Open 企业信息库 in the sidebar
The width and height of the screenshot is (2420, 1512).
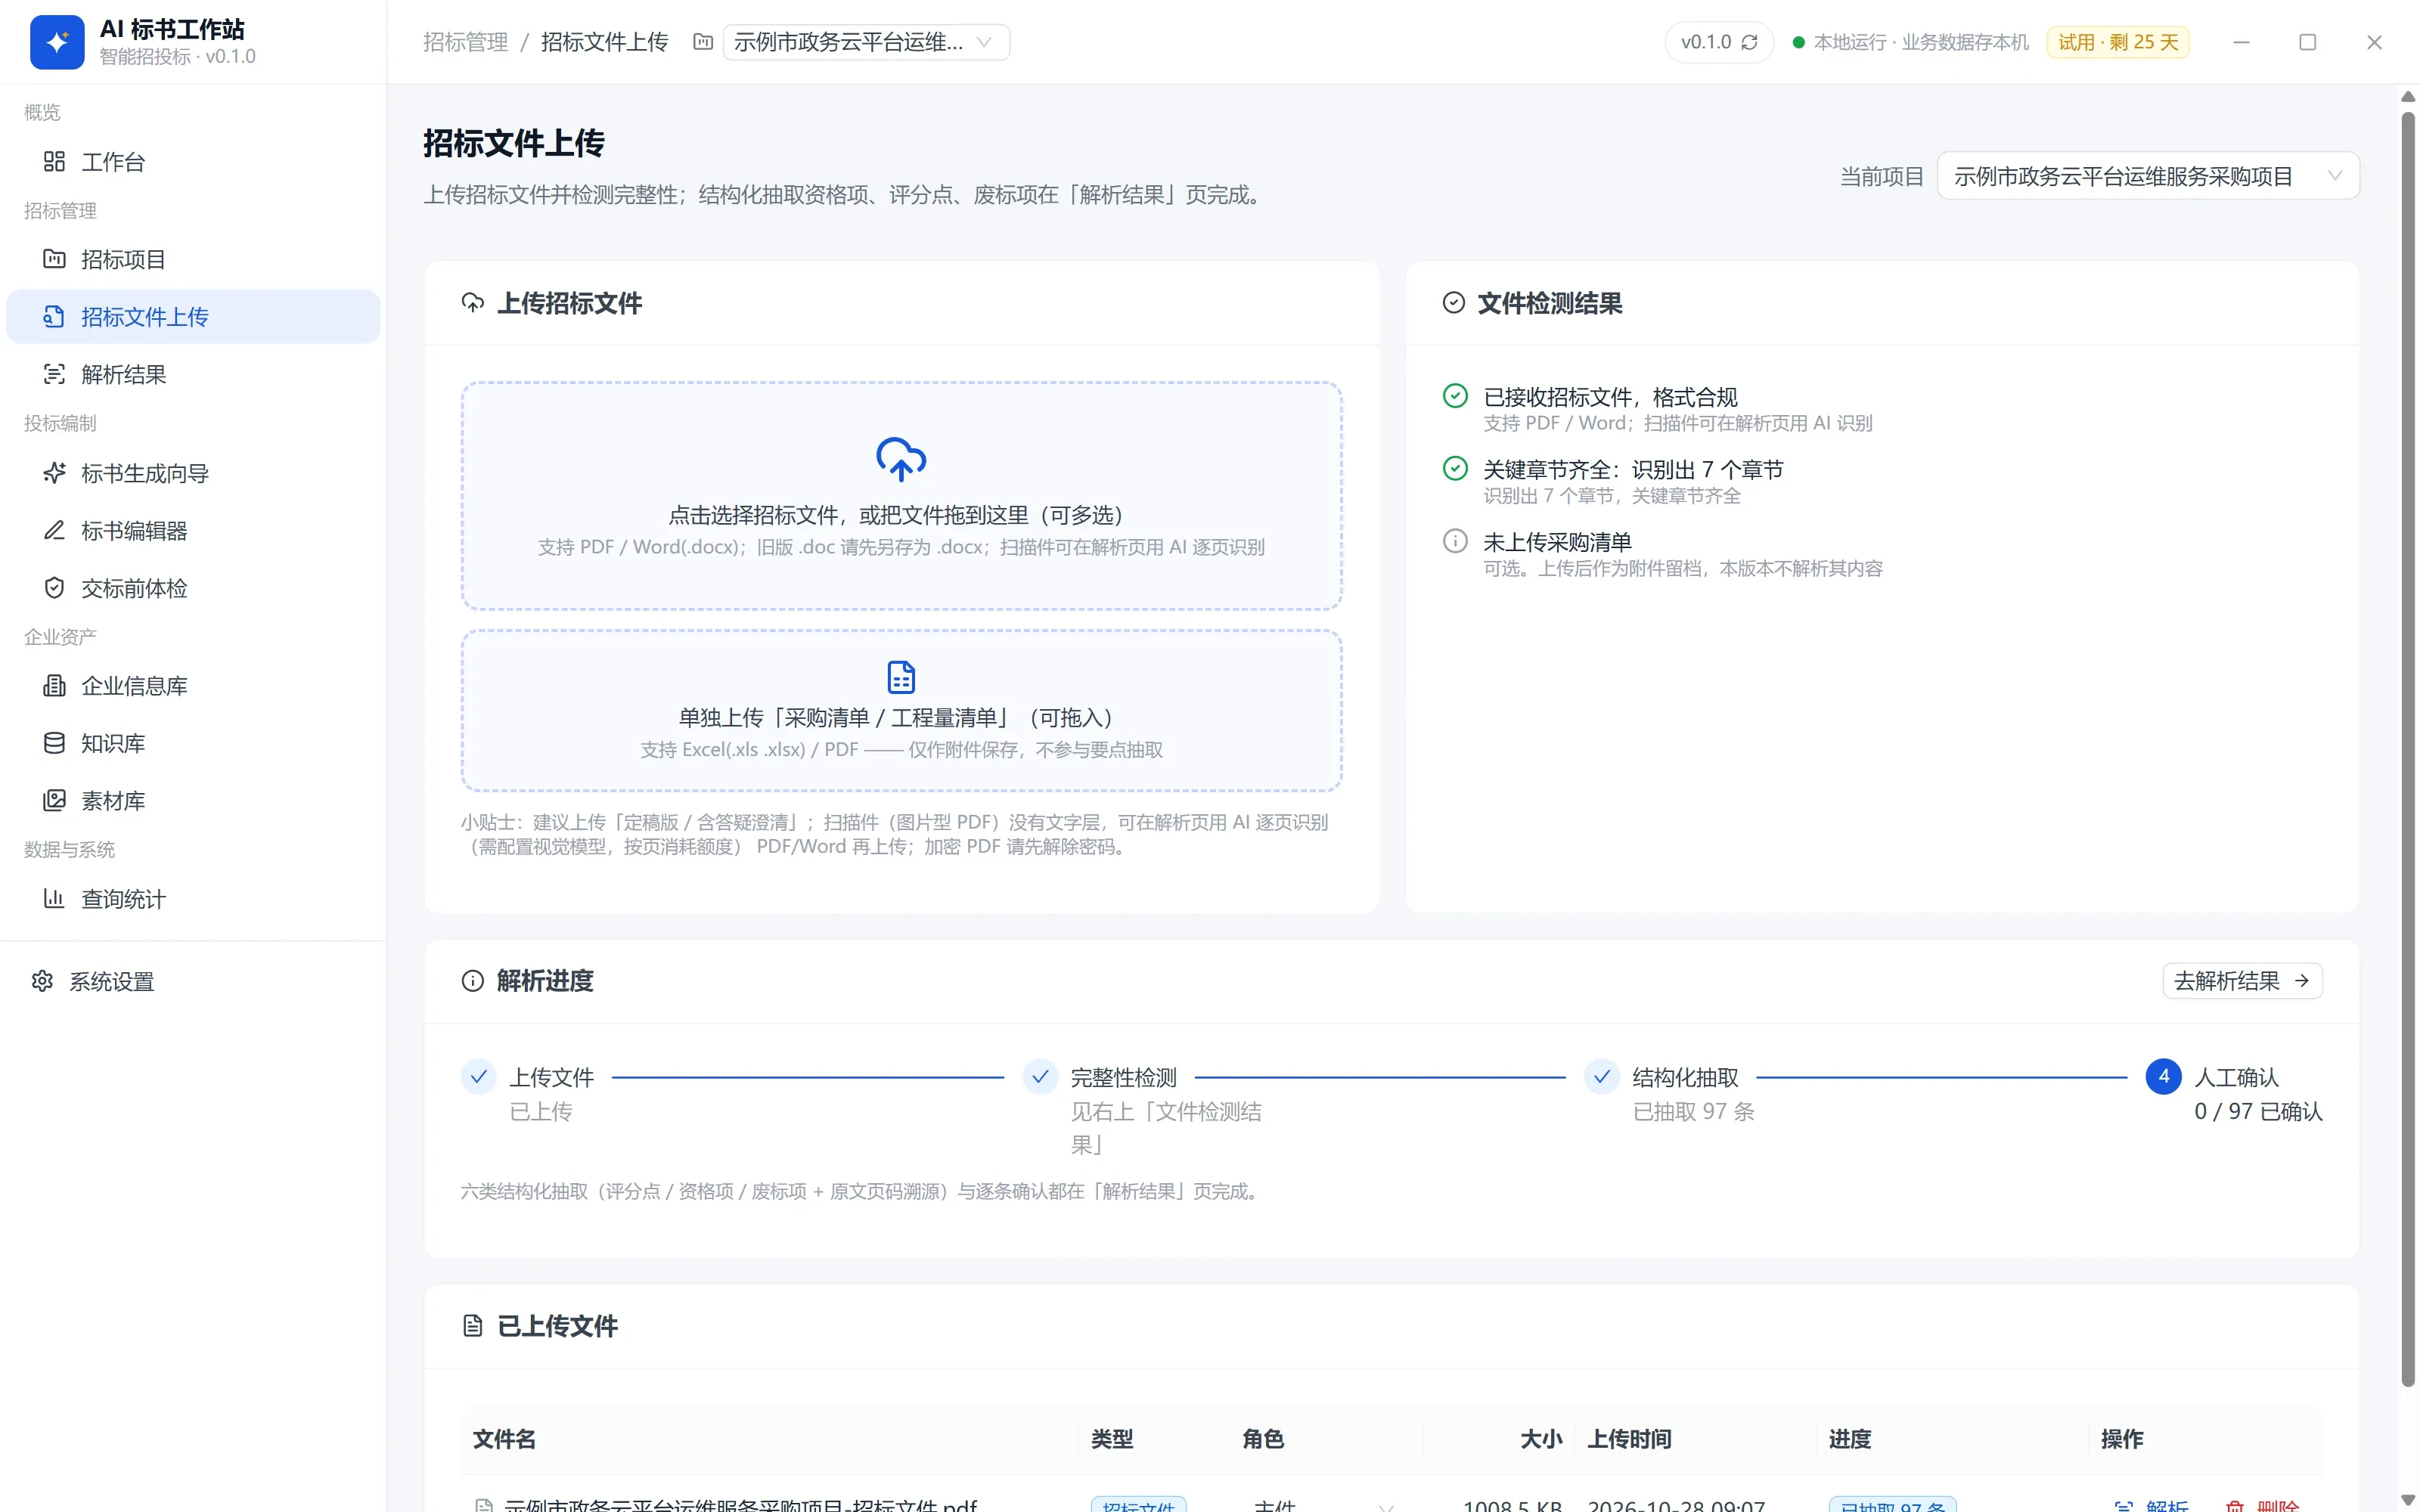point(193,686)
